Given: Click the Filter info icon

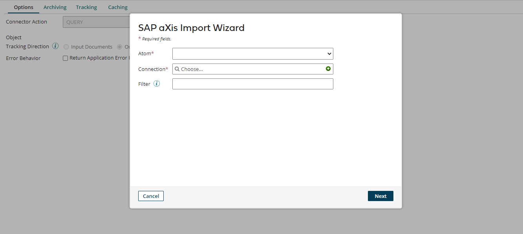Looking at the screenshot, I should pyautogui.click(x=156, y=83).
